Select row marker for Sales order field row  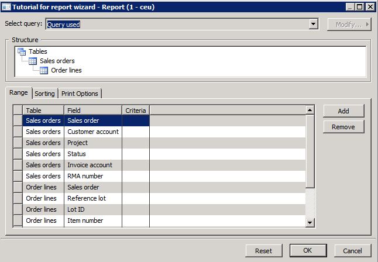click(18, 120)
